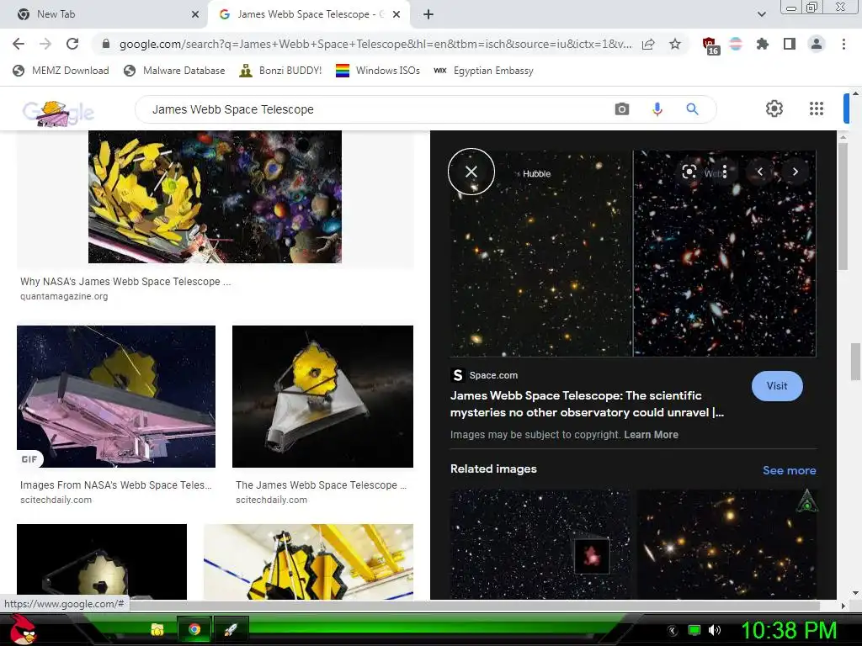Click the address bar URL
862x646 pixels.
click(375, 44)
